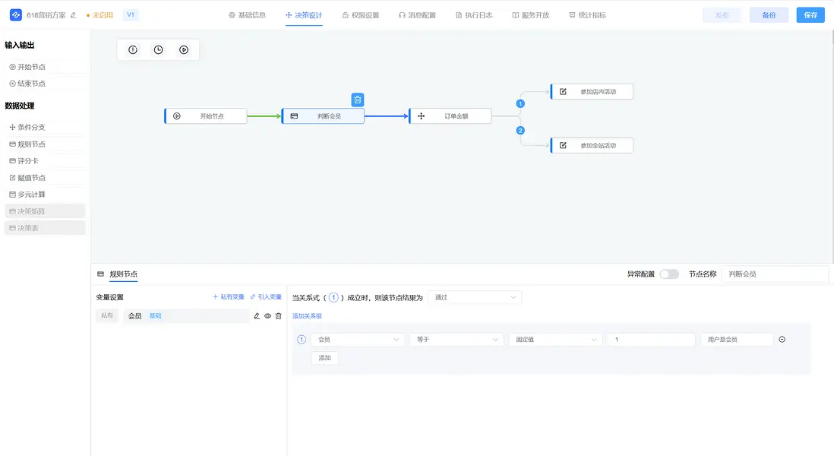Image resolution: width=834 pixels, height=456 pixels.
Task: Edit the 618营销方案 name pencil icon
Action: [x=74, y=15]
